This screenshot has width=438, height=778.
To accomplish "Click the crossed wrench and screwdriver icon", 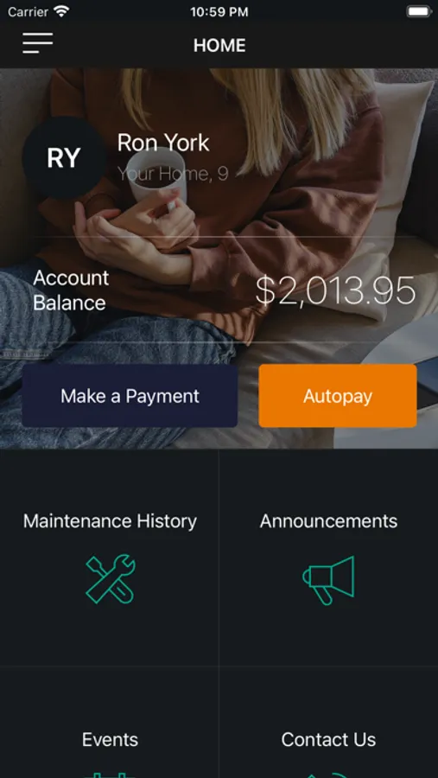I will 110,579.
